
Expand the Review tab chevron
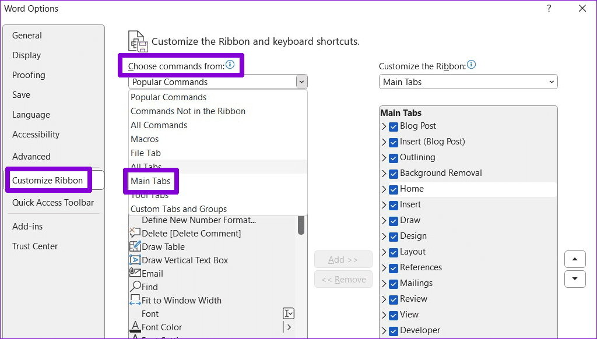384,299
